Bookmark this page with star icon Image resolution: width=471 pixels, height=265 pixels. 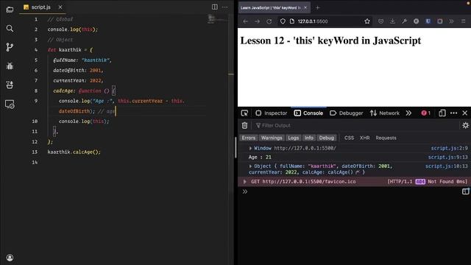tap(367, 21)
